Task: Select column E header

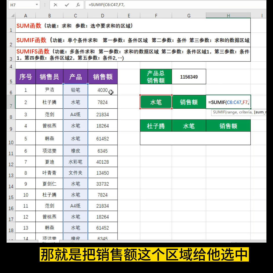Action: 129,15
